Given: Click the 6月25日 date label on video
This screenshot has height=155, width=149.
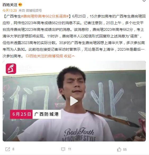Looking at the screenshot, I should (21, 114).
